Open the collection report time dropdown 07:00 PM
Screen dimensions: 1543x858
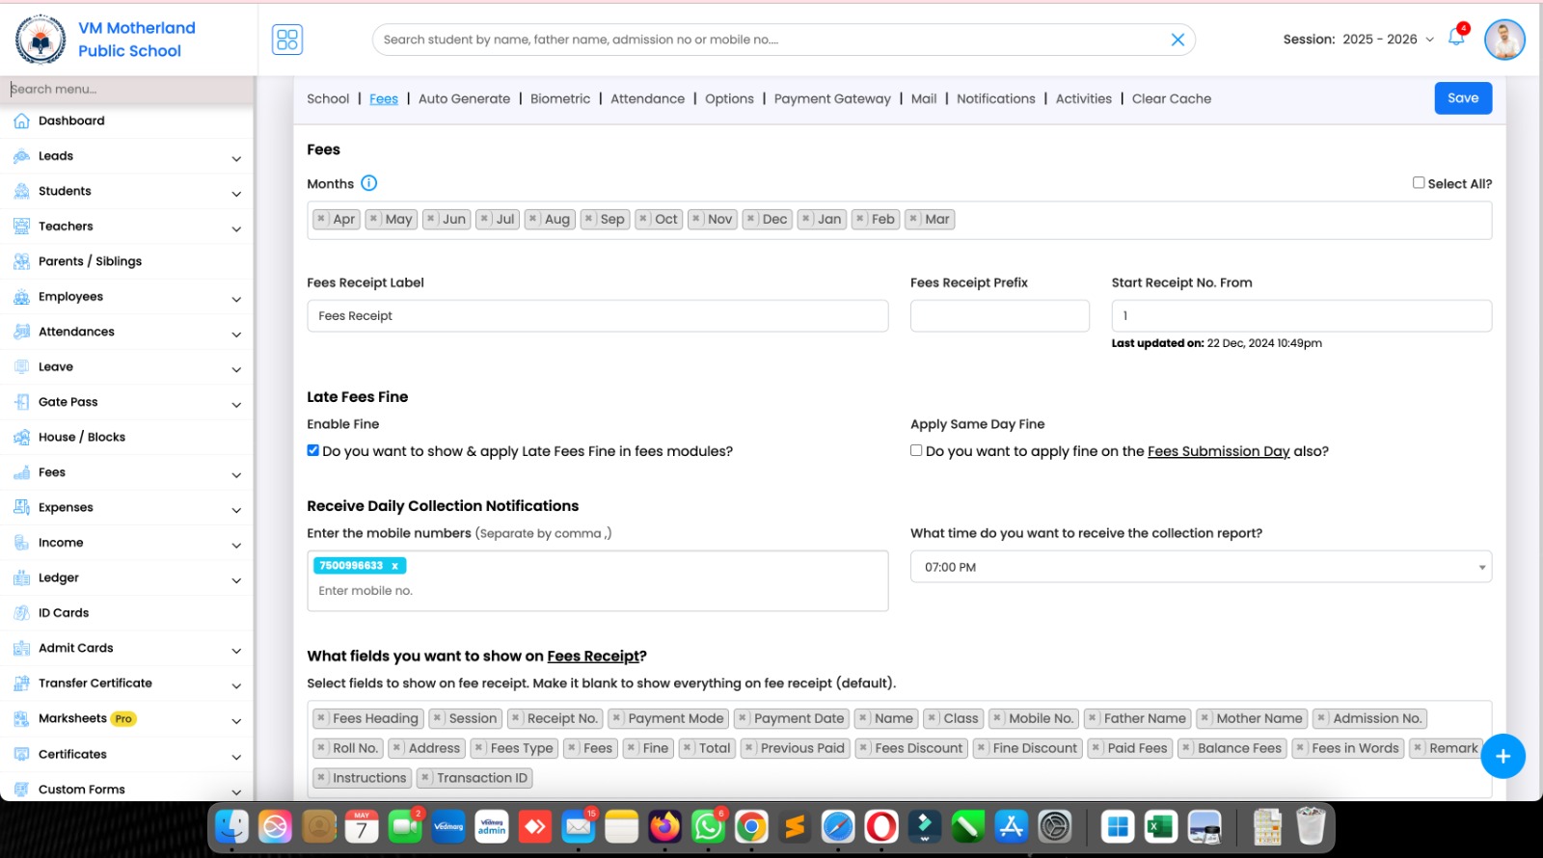click(x=1201, y=567)
